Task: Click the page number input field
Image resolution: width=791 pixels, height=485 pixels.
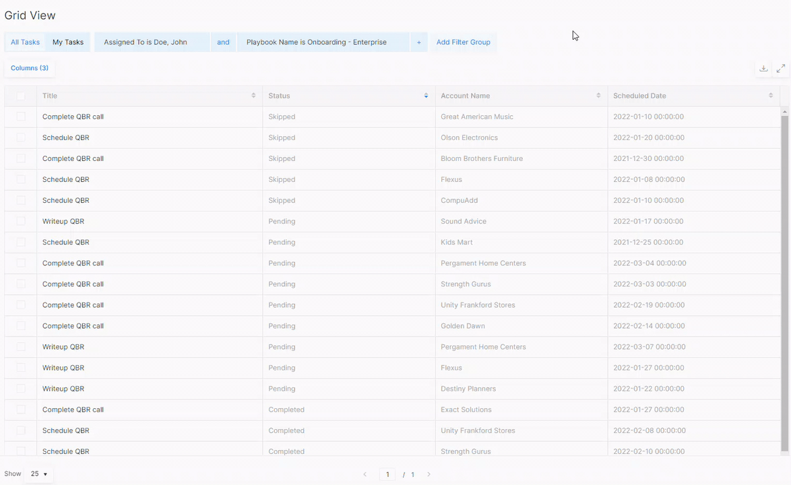Action: [387, 474]
